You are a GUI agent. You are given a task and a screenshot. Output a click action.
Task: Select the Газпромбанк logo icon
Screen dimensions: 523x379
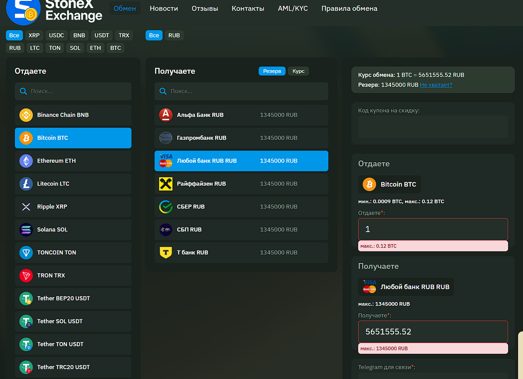(x=166, y=138)
